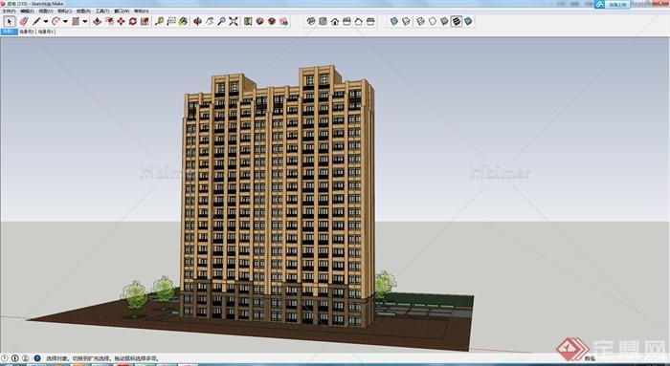Open the 工具(T) Tools menu
Viewport: 670px width, 366px height.
click(x=102, y=11)
